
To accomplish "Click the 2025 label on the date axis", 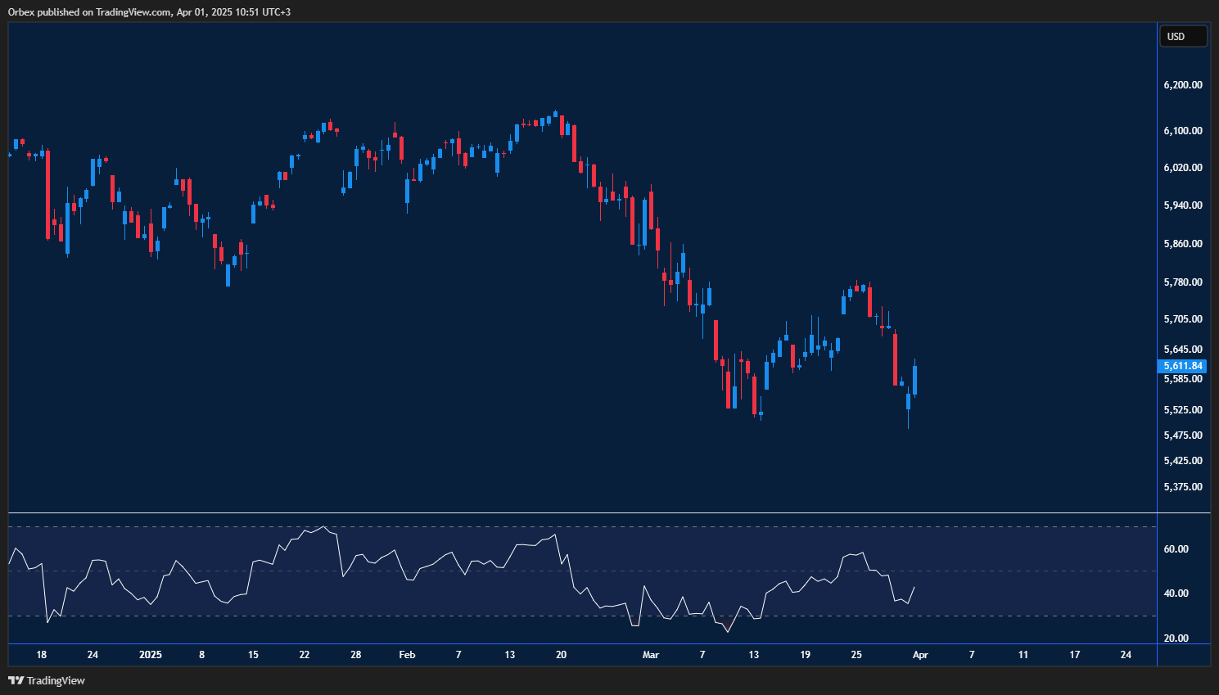I will (150, 655).
